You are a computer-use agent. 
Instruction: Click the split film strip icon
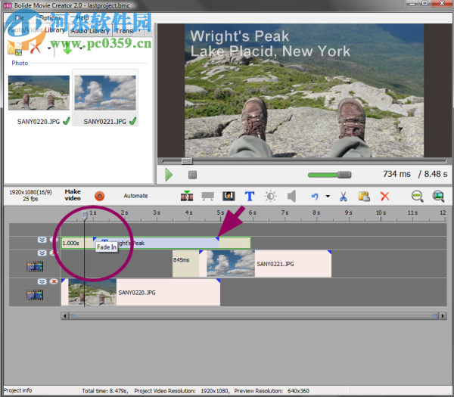coord(187,196)
